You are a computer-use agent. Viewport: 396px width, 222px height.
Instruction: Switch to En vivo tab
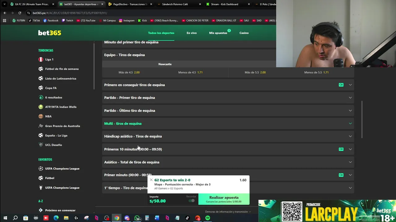point(192,33)
